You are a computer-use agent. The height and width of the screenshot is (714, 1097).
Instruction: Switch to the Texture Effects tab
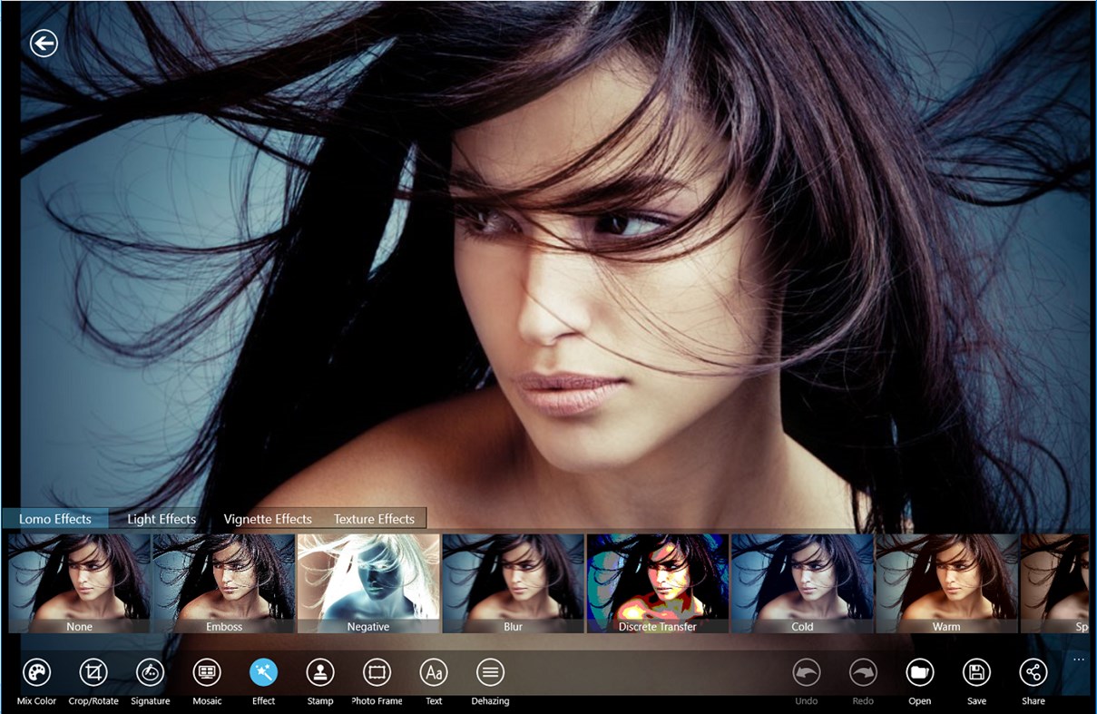tap(374, 518)
